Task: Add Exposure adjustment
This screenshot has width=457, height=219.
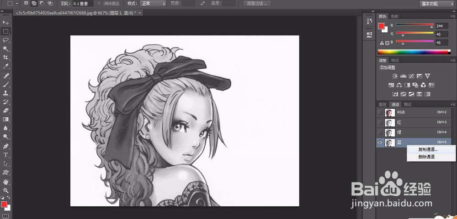Action: pyautogui.click(x=420, y=76)
